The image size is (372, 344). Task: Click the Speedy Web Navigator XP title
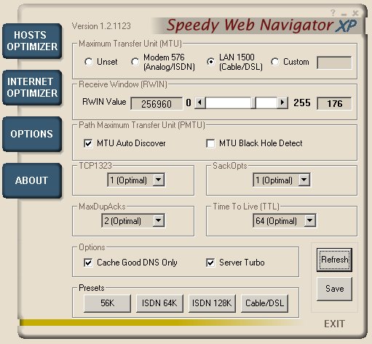[261, 25]
